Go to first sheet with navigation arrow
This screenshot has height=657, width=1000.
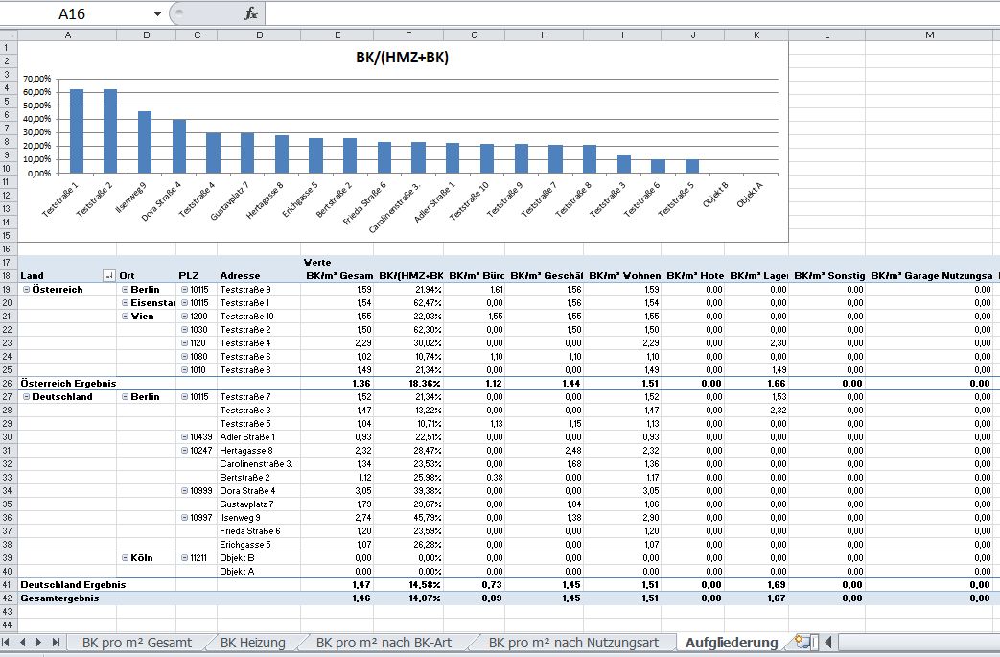[x=10, y=642]
